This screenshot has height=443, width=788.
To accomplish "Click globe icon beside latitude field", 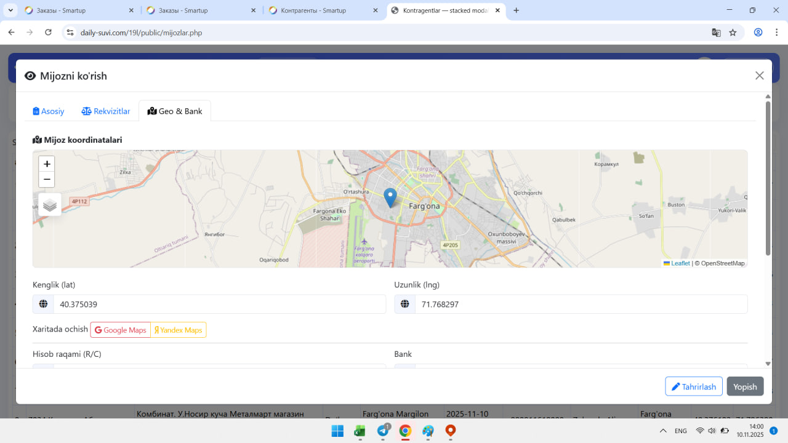I will (43, 304).
